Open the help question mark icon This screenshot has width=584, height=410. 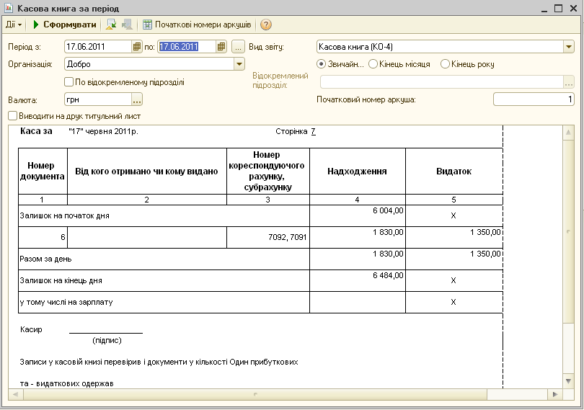pyautogui.click(x=265, y=25)
